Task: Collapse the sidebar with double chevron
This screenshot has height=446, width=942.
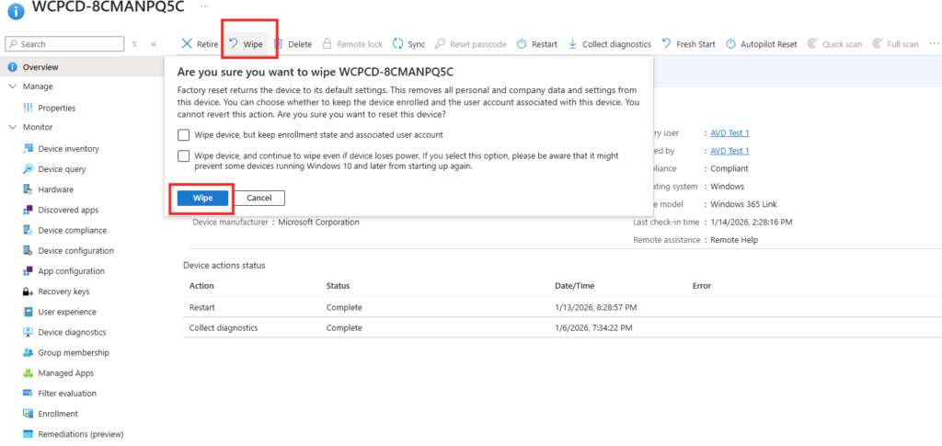Action: (x=154, y=44)
